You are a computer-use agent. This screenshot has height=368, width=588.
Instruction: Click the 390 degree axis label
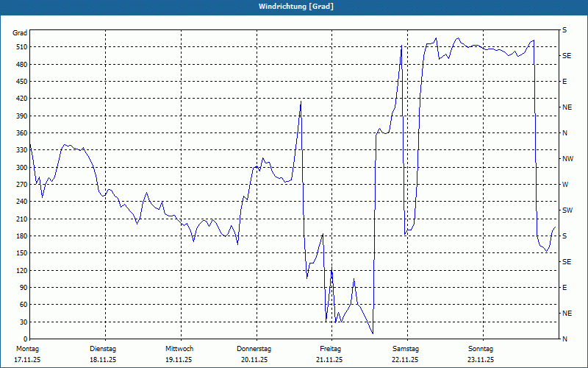[x=22, y=116]
